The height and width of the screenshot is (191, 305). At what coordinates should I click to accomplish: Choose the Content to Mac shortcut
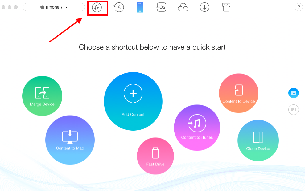(70, 140)
